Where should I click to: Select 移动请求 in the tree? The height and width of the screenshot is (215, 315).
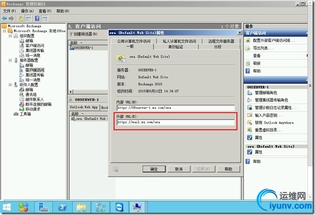[33, 109]
